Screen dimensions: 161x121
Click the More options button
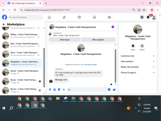tap(98, 40)
